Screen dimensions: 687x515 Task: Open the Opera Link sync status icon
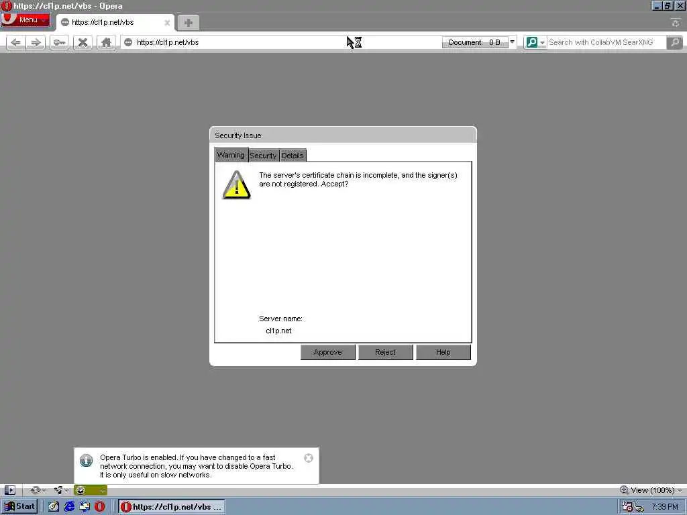[38, 490]
